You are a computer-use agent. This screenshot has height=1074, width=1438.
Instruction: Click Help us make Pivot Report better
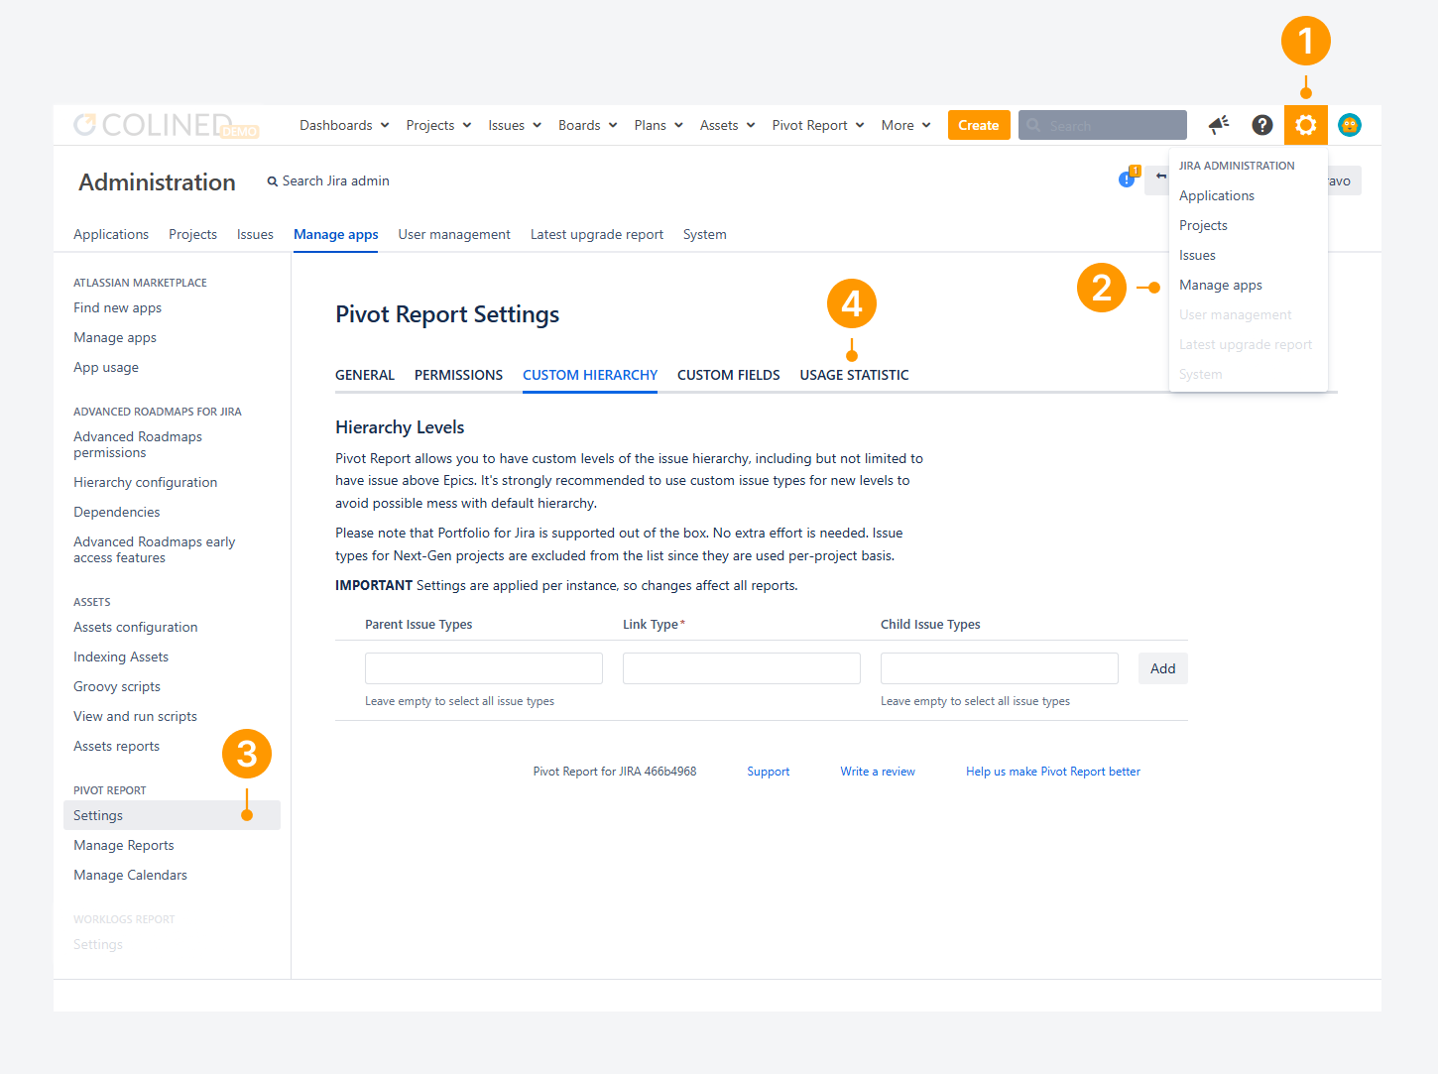click(1053, 772)
